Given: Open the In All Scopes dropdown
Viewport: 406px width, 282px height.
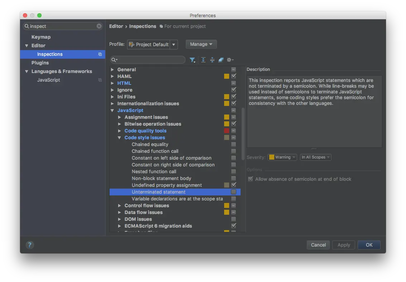Looking at the screenshot, I should point(315,157).
